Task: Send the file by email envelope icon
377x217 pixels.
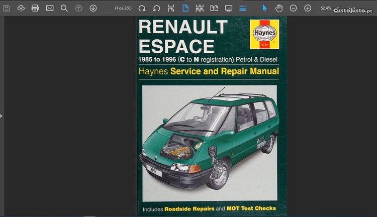Action: click(50, 8)
